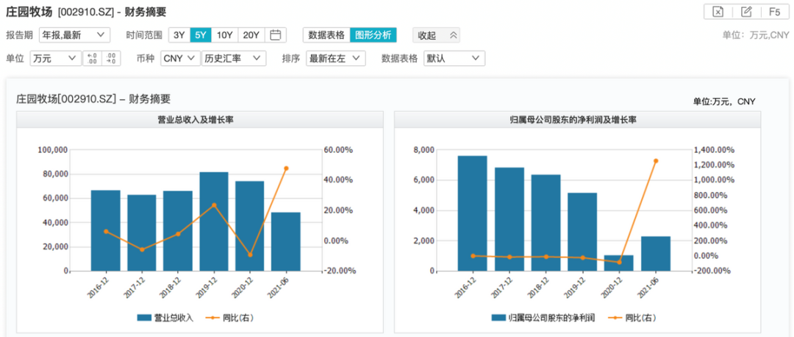Toggle 营业总收入 legend item

point(165,318)
